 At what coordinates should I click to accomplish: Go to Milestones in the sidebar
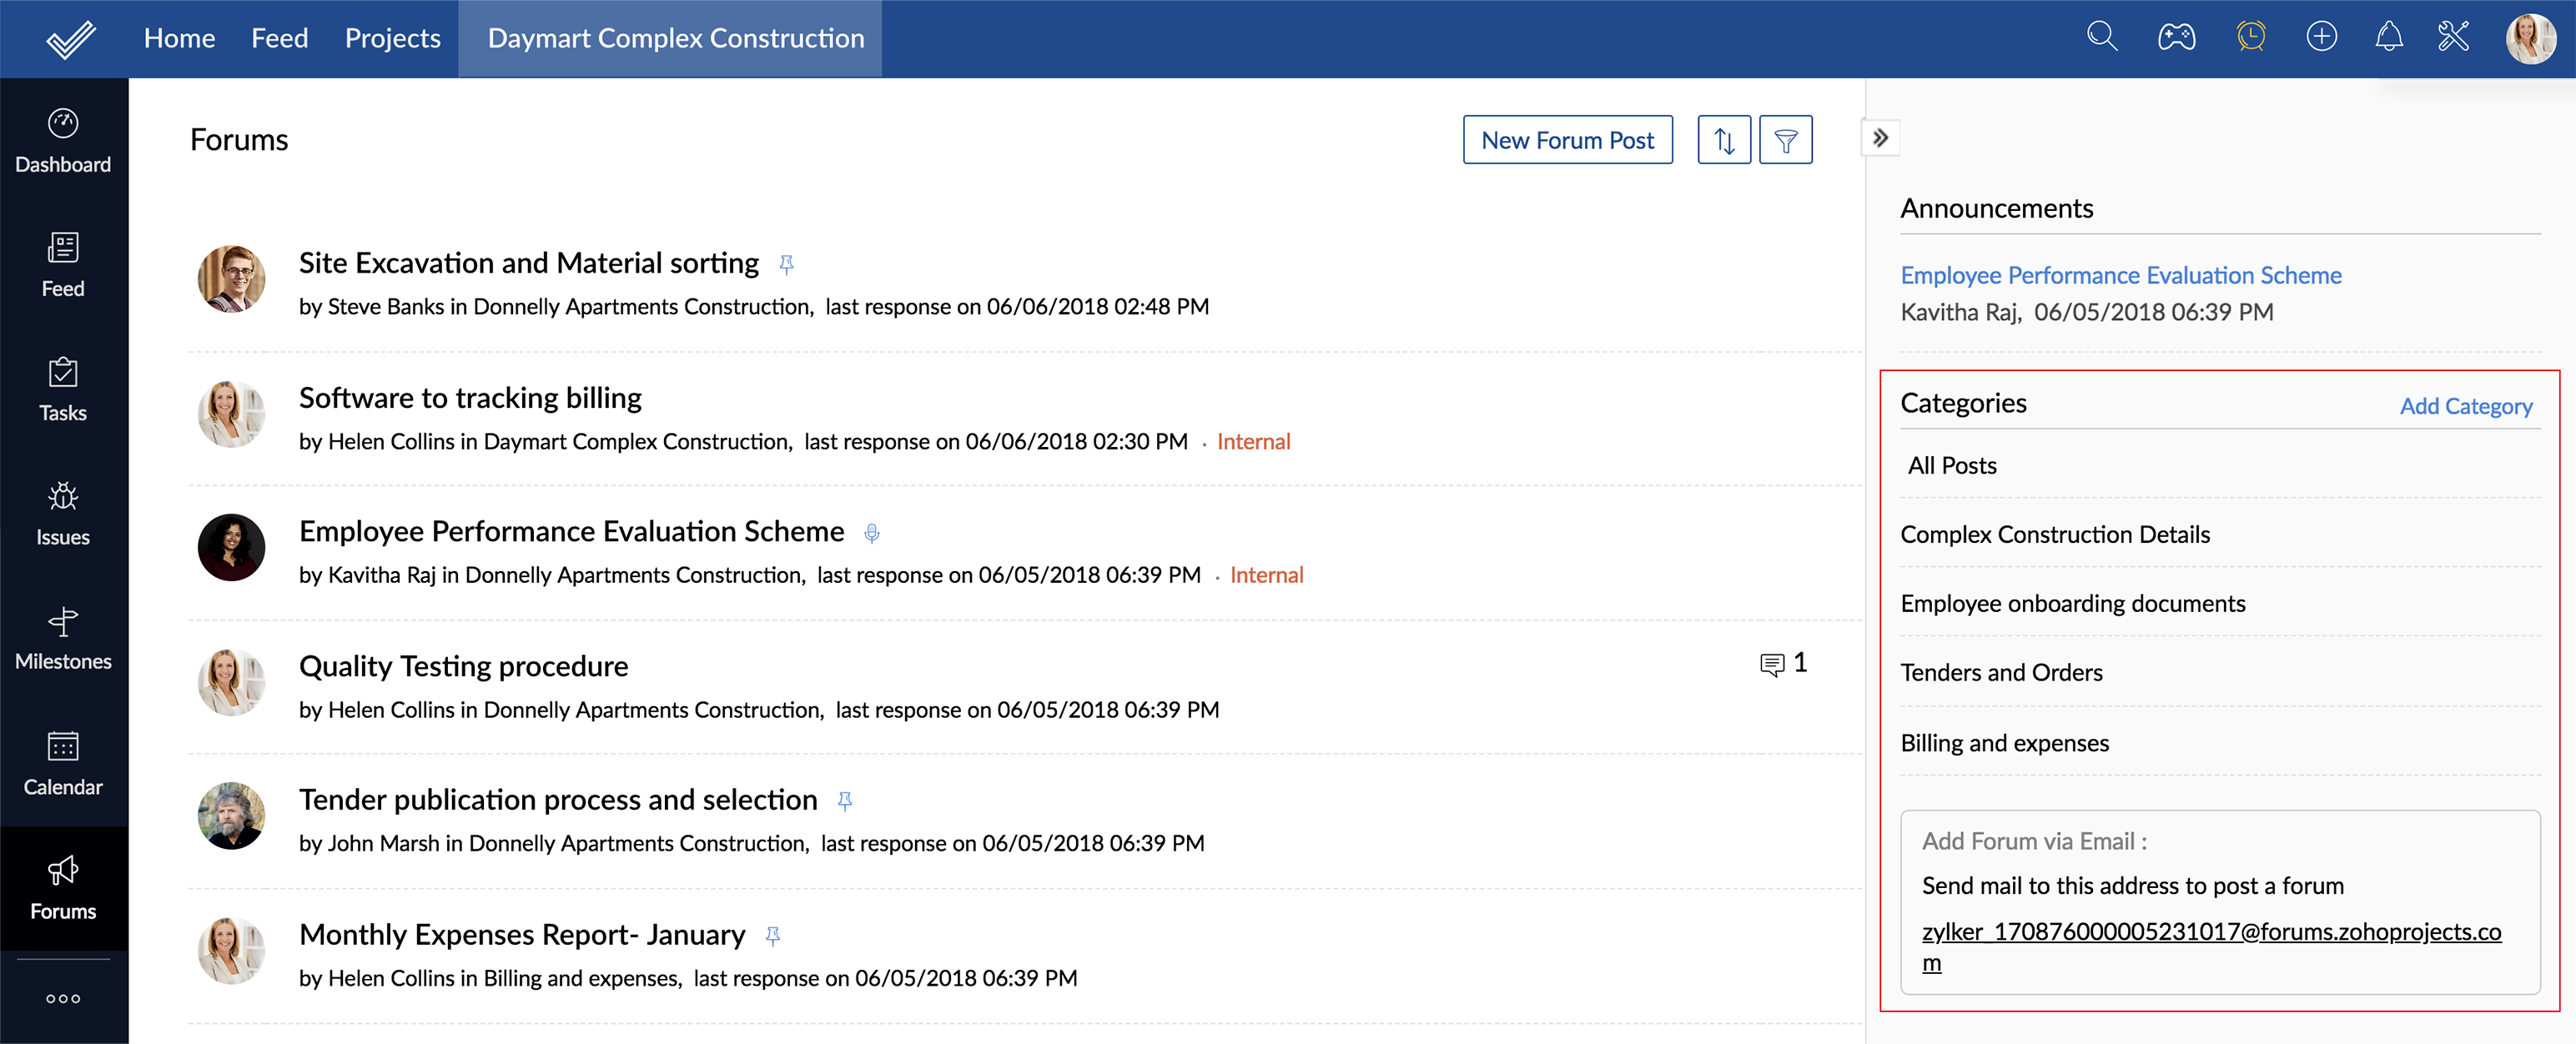pyautogui.click(x=63, y=638)
